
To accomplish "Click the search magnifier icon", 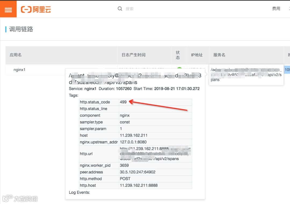I will click(x=120, y=9).
